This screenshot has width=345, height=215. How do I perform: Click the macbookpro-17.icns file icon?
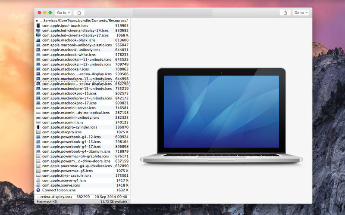click(x=38, y=103)
